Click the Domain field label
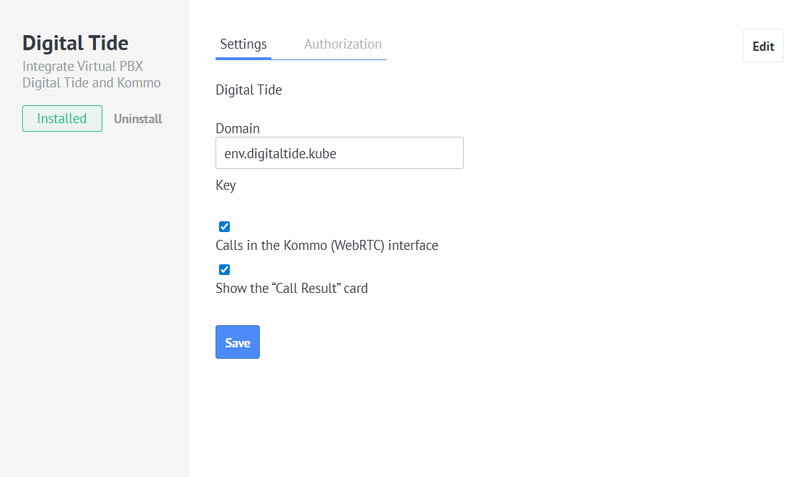Screen dimensions: 809x477 pyautogui.click(x=238, y=129)
